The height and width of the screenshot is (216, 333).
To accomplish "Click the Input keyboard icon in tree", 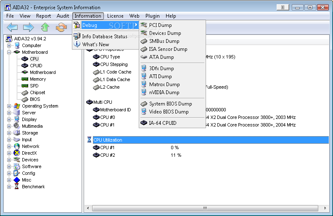I will (17, 140).
